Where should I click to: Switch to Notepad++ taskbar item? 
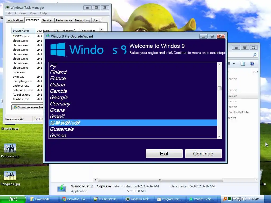coord(107,199)
